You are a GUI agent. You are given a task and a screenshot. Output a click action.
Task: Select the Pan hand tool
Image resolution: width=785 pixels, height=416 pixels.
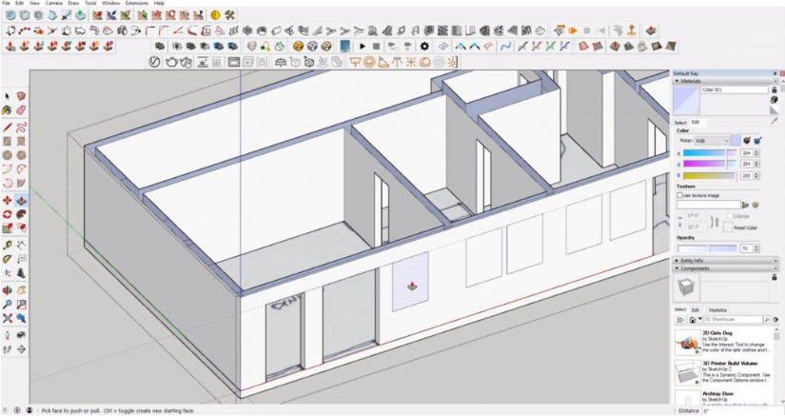(21, 290)
